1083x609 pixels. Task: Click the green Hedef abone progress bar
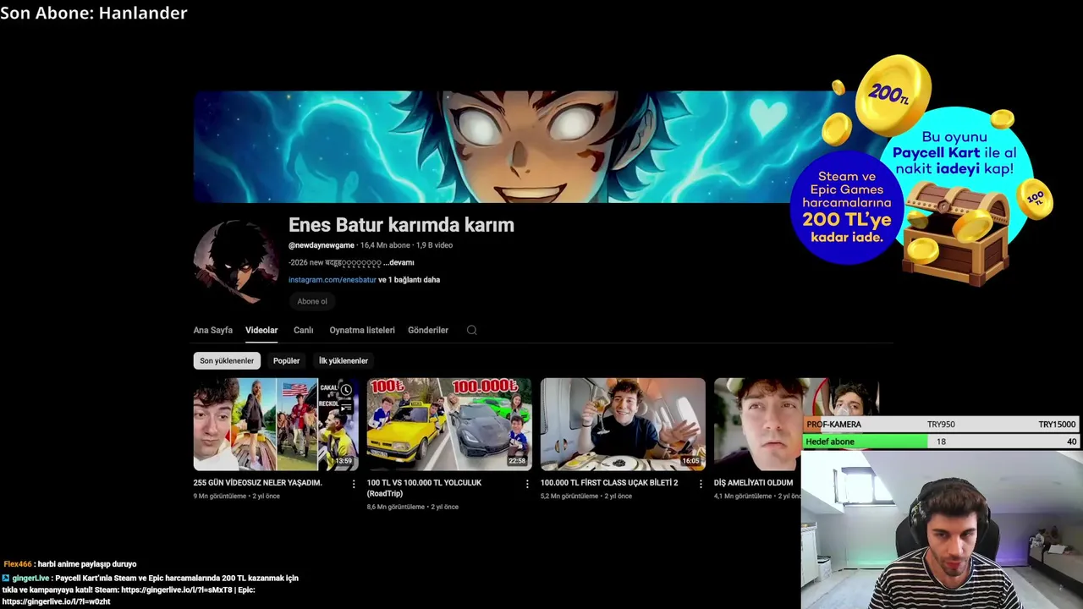click(865, 442)
